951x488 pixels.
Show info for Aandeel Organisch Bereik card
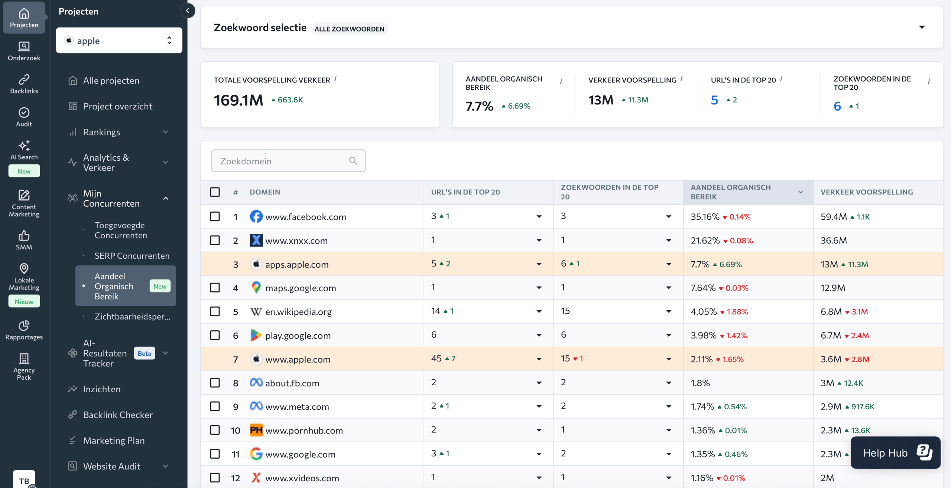[x=561, y=81]
